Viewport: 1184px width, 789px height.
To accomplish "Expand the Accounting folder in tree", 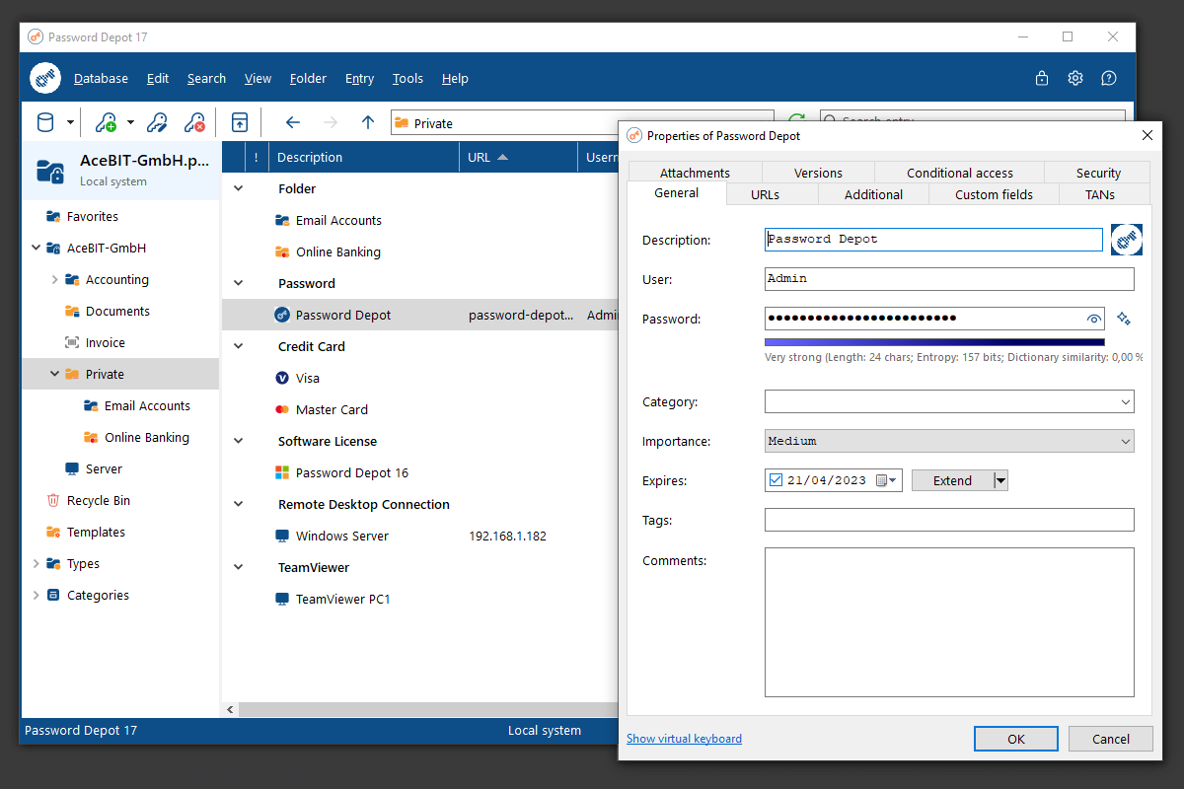I will point(54,279).
